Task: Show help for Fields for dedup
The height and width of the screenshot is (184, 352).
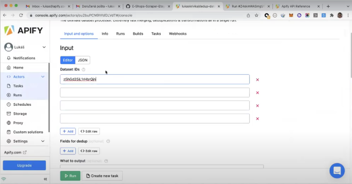Action: [x=108, y=141]
